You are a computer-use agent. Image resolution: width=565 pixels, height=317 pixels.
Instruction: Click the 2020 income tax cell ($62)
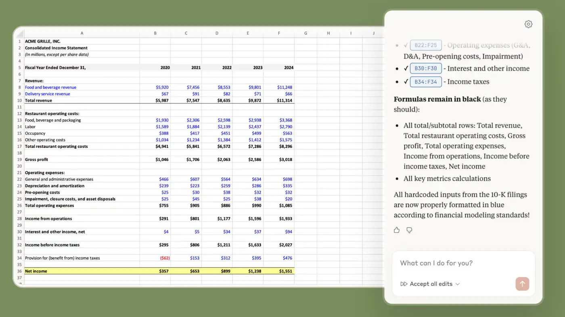(x=155, y=258)
